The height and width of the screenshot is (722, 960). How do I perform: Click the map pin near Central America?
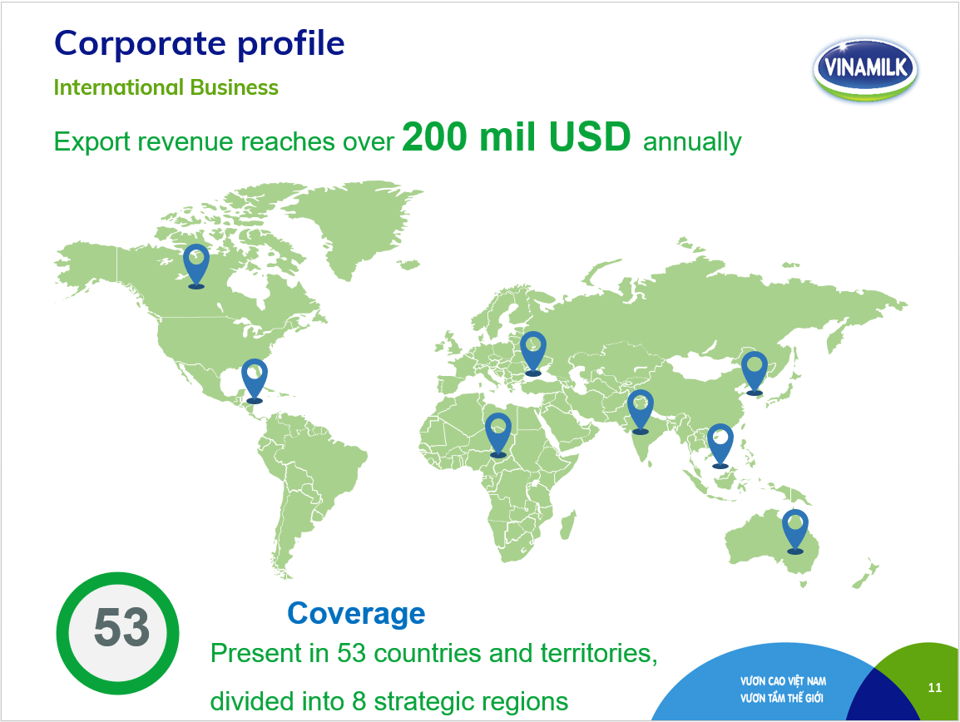tap(254, 381)
